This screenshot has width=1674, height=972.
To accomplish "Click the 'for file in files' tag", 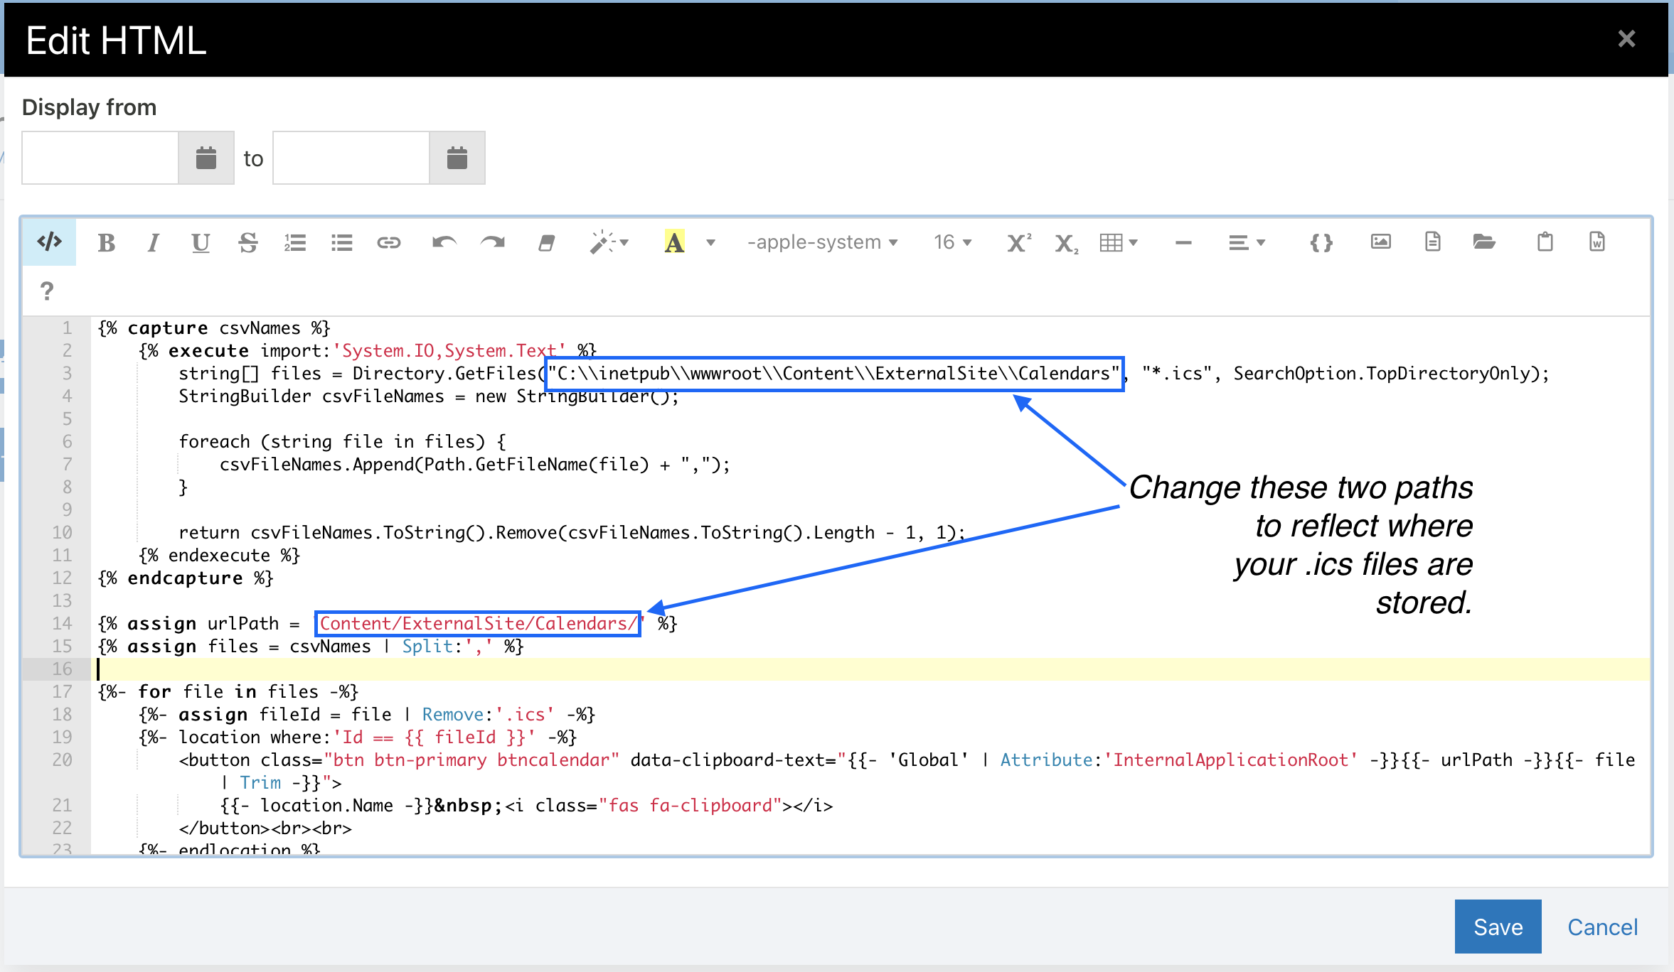I will coord(228,691).
